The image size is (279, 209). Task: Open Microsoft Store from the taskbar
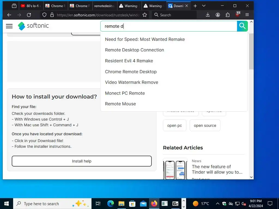tap(132, 204)
